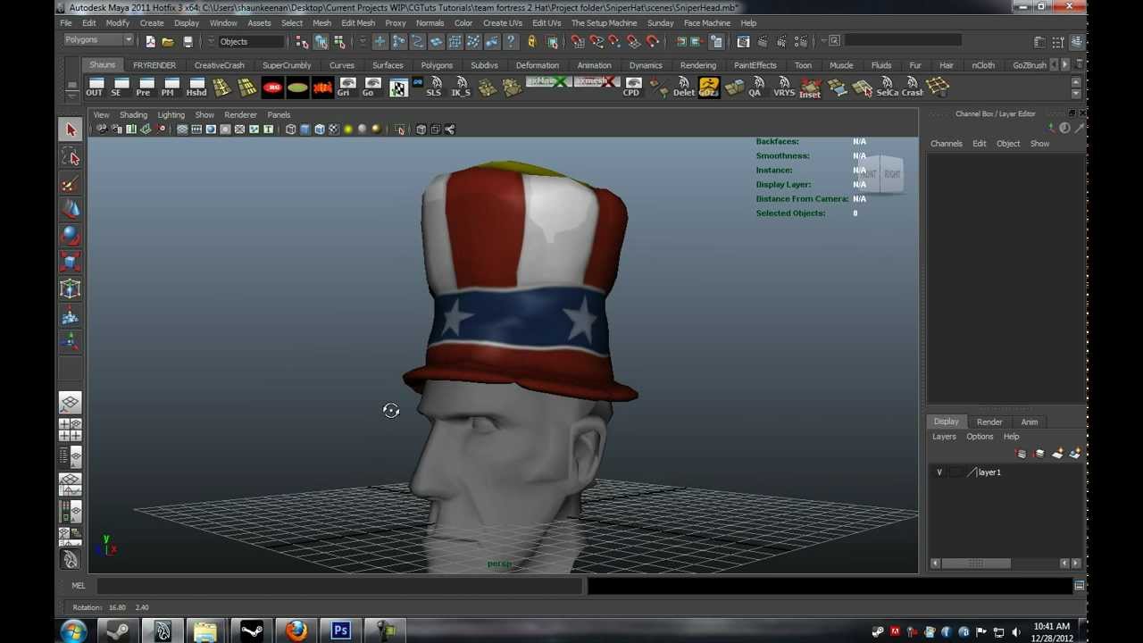Select the Move tool in toolbox

coord(71,210)
